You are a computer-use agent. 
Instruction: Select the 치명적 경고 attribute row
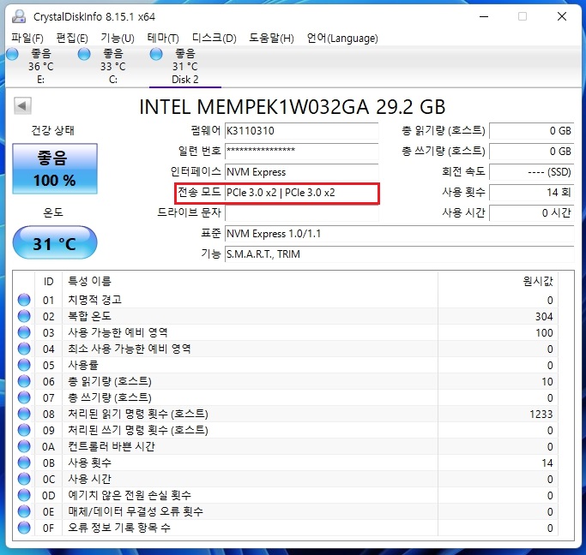pyautogui.click(x=286, y=300)
